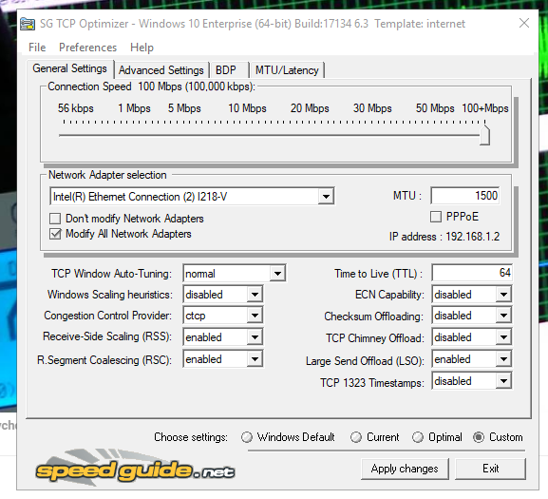Expand Receive-Side Scaling (RSS) dropdown
Viewport: 548px width, 499px height.
click(x=255, y=337)
